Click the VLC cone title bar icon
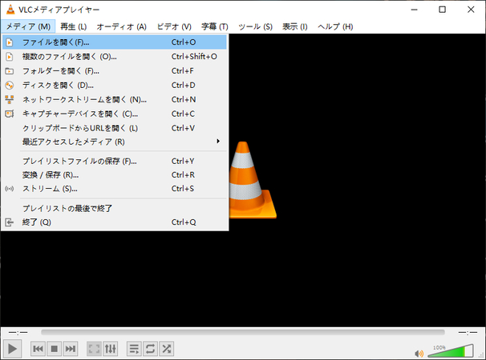This screenshot has width=486, height=360. pyautogui.click(x=10, y=10)
